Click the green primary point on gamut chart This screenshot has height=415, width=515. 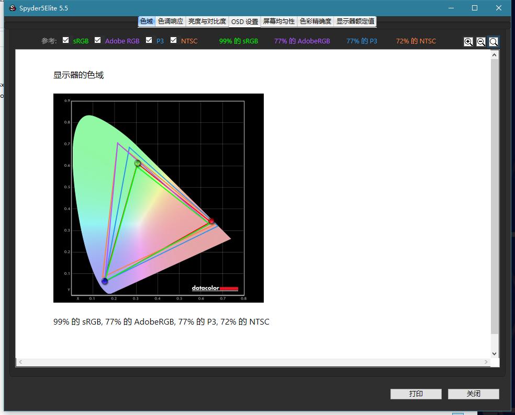tap(138, 163)
